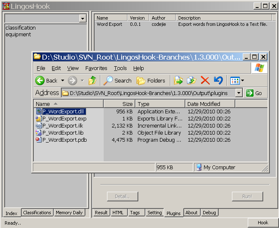Click the Windows flag logo
Viewport: 279px width, 228px height.
259,68
